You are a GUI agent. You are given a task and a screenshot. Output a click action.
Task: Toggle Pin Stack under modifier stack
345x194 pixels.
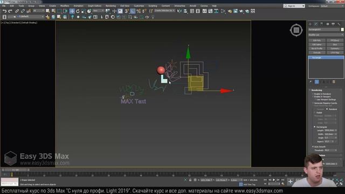click(310, 82)
